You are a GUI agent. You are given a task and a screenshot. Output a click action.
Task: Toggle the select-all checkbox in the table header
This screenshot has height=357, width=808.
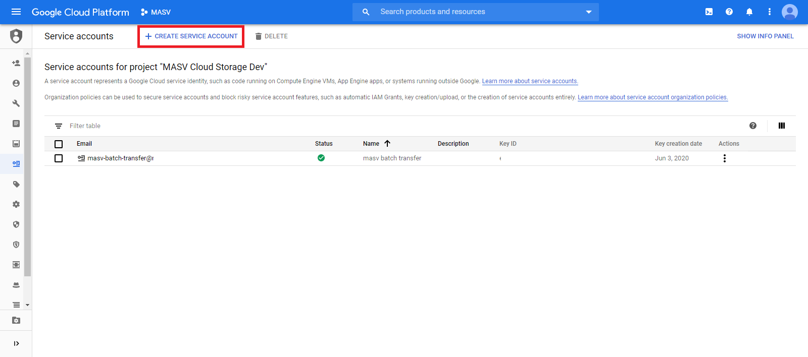coord(59,144)
